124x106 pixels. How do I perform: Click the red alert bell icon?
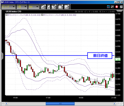[117, 7]
